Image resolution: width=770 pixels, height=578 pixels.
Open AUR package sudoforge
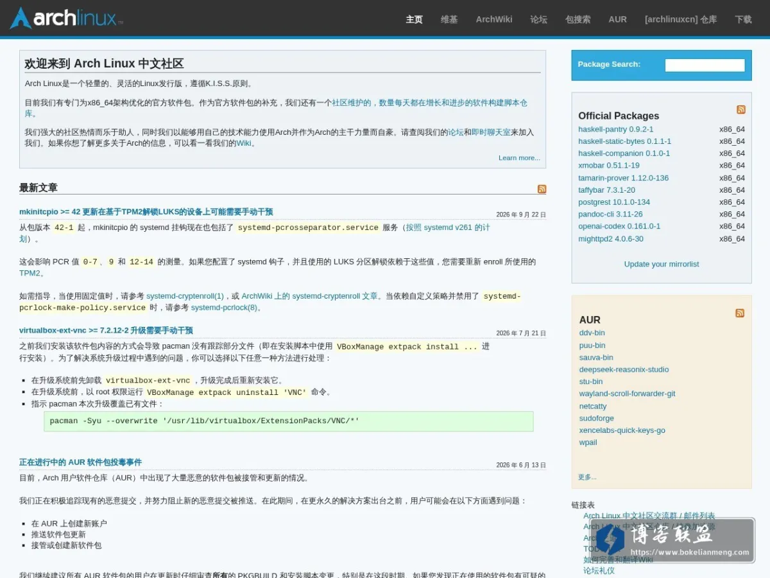596,419
